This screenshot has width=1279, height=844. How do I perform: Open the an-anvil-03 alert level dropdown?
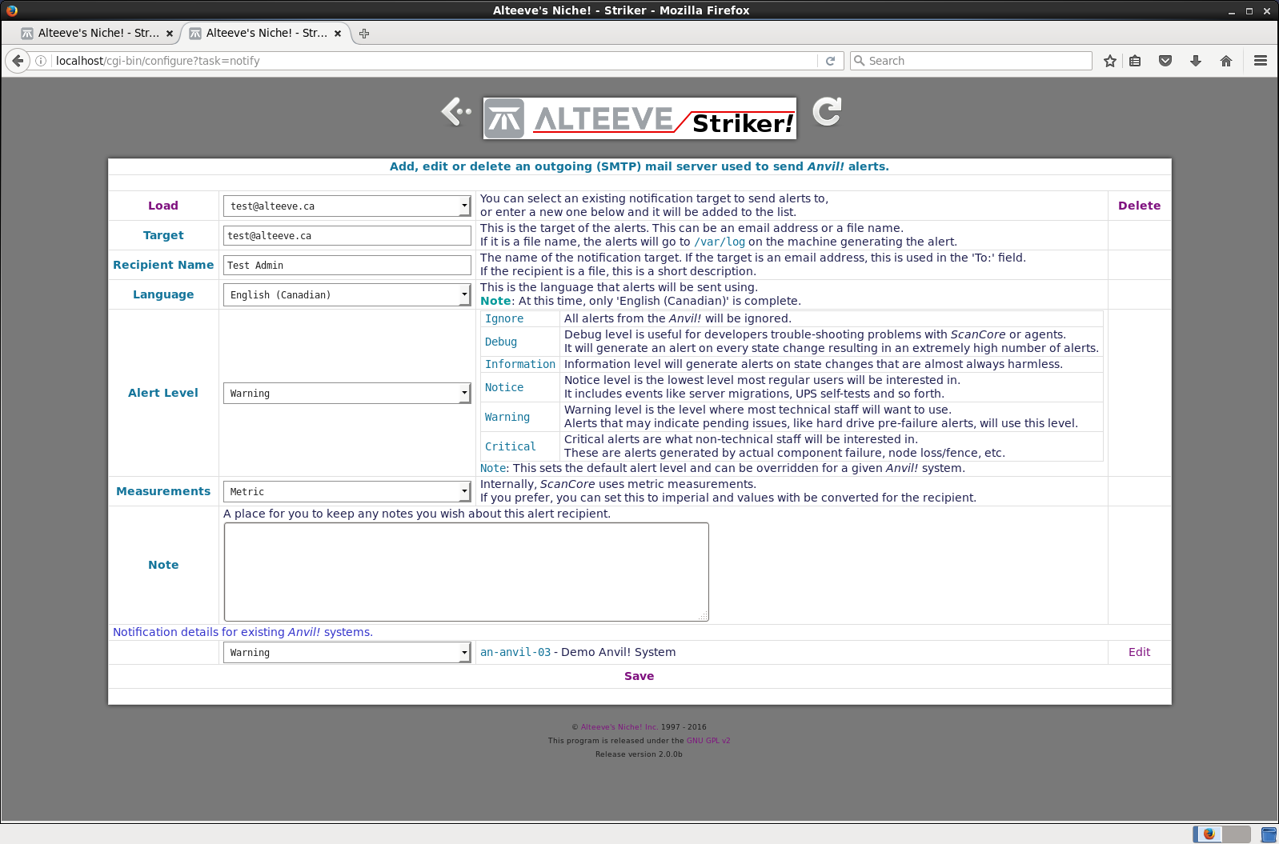coord(347,652)
